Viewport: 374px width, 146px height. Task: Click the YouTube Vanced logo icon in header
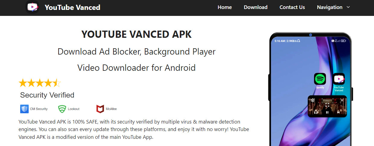[x=32, y=7]
